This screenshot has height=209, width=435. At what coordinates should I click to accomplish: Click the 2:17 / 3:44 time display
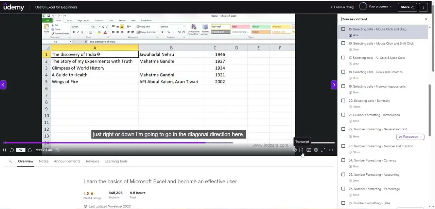(x=44, y=150)
